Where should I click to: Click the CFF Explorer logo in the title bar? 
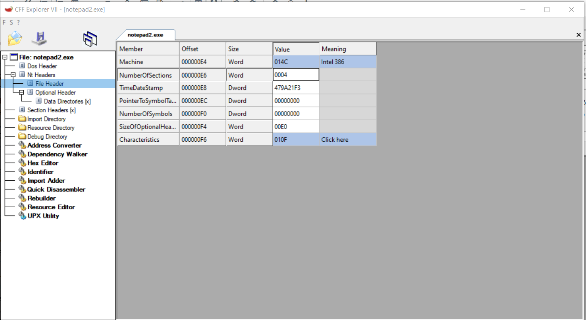tap(8, 9)
